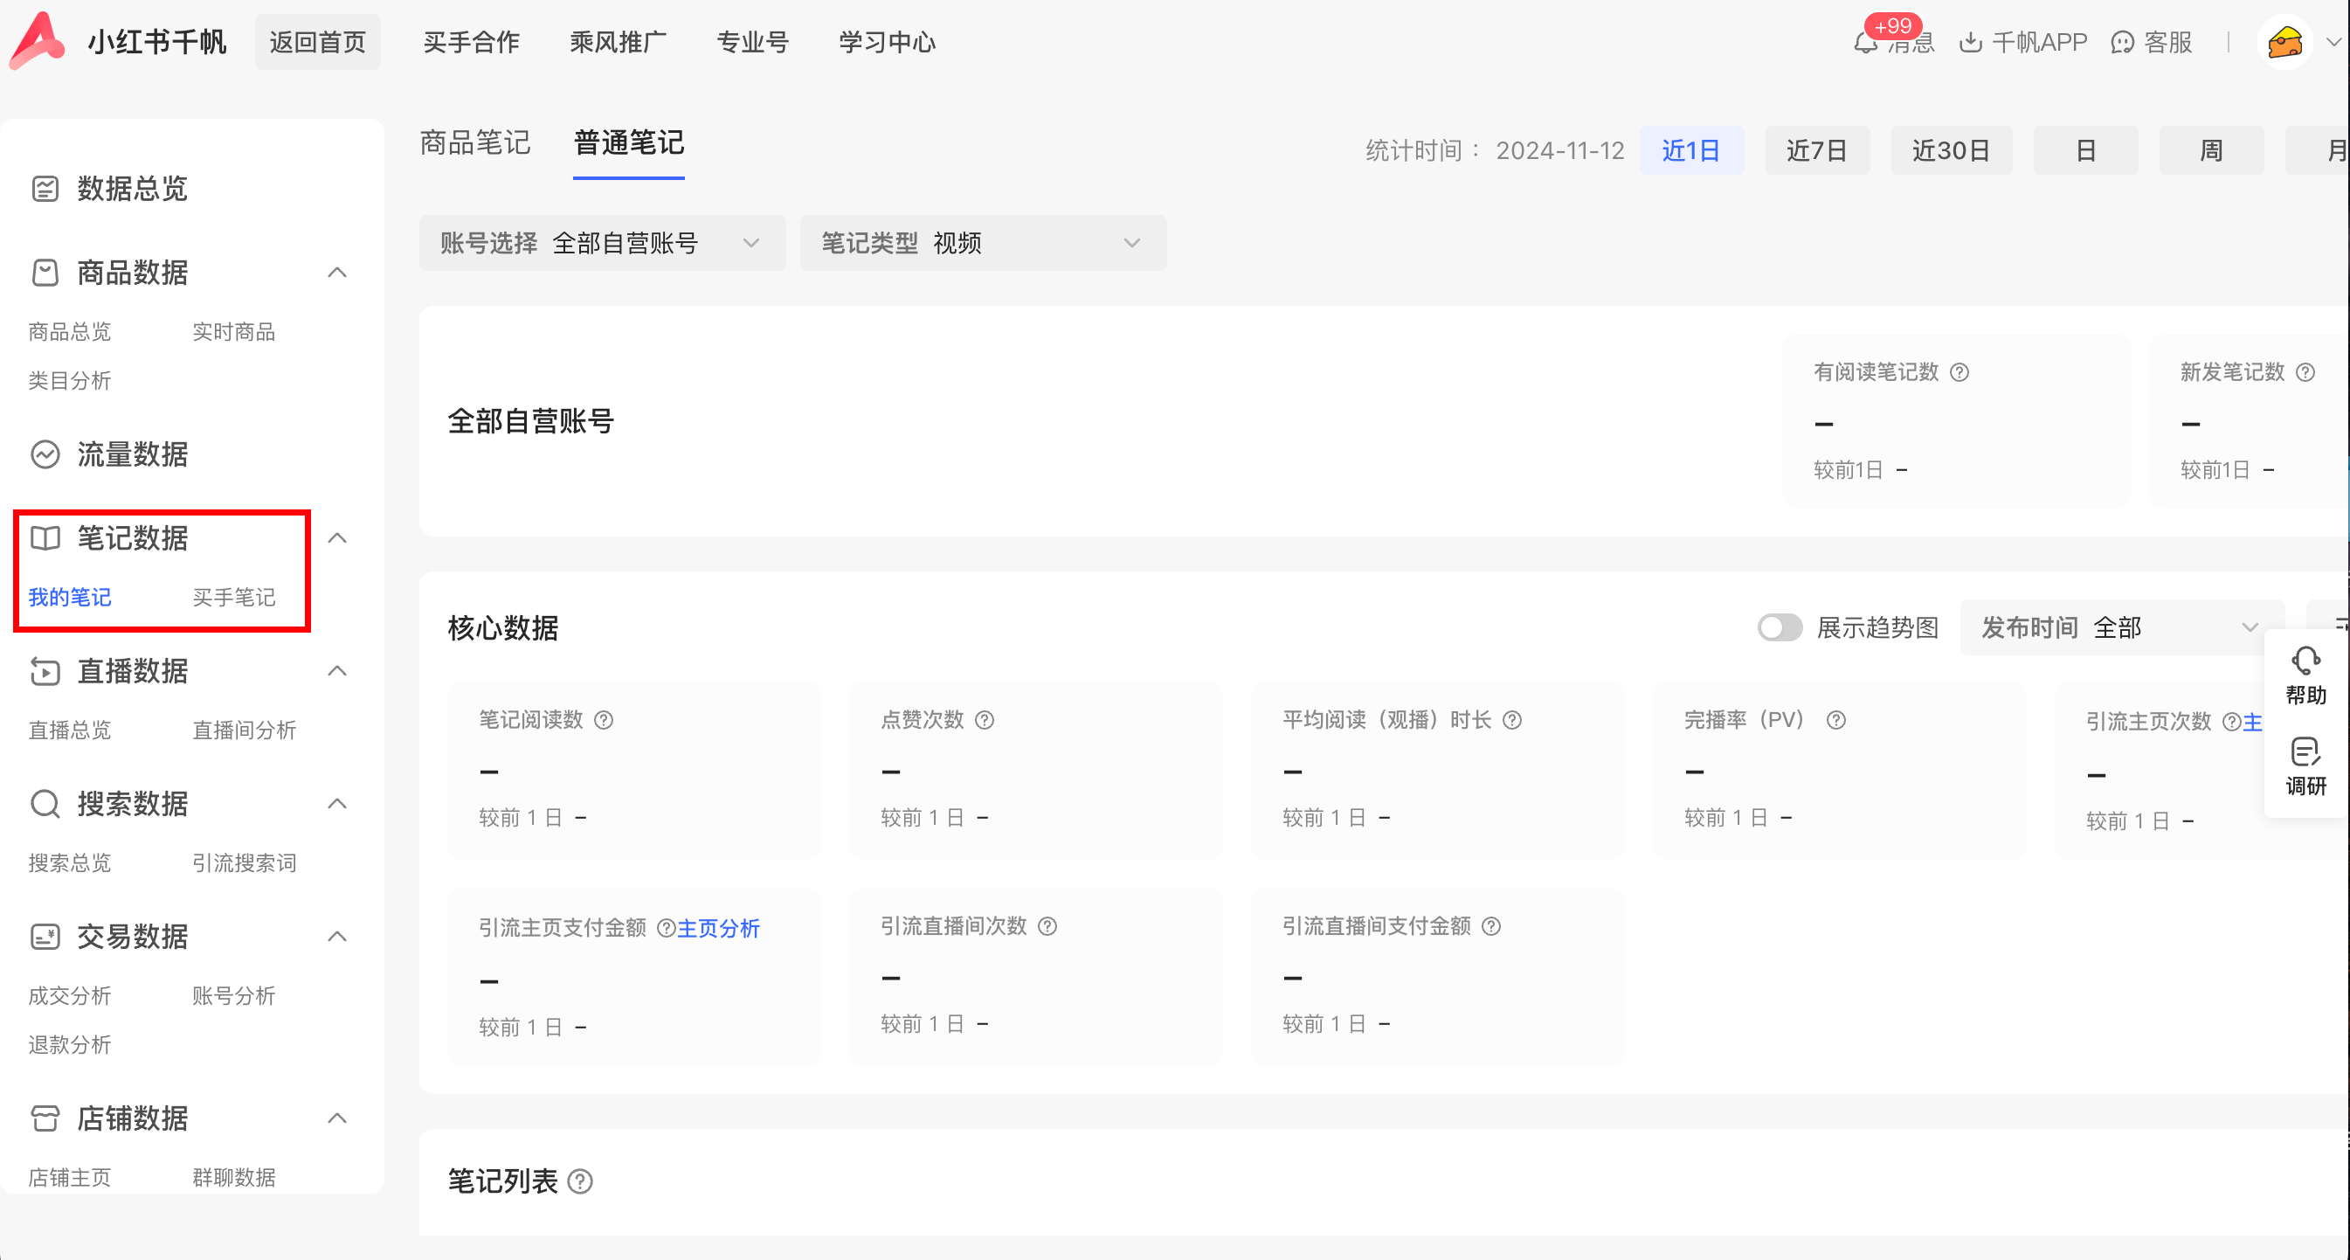This screenshot has height=1260, width=2350.
Task: Switch to the 商品笔记 tab
Action: click(x=475, y=143)
